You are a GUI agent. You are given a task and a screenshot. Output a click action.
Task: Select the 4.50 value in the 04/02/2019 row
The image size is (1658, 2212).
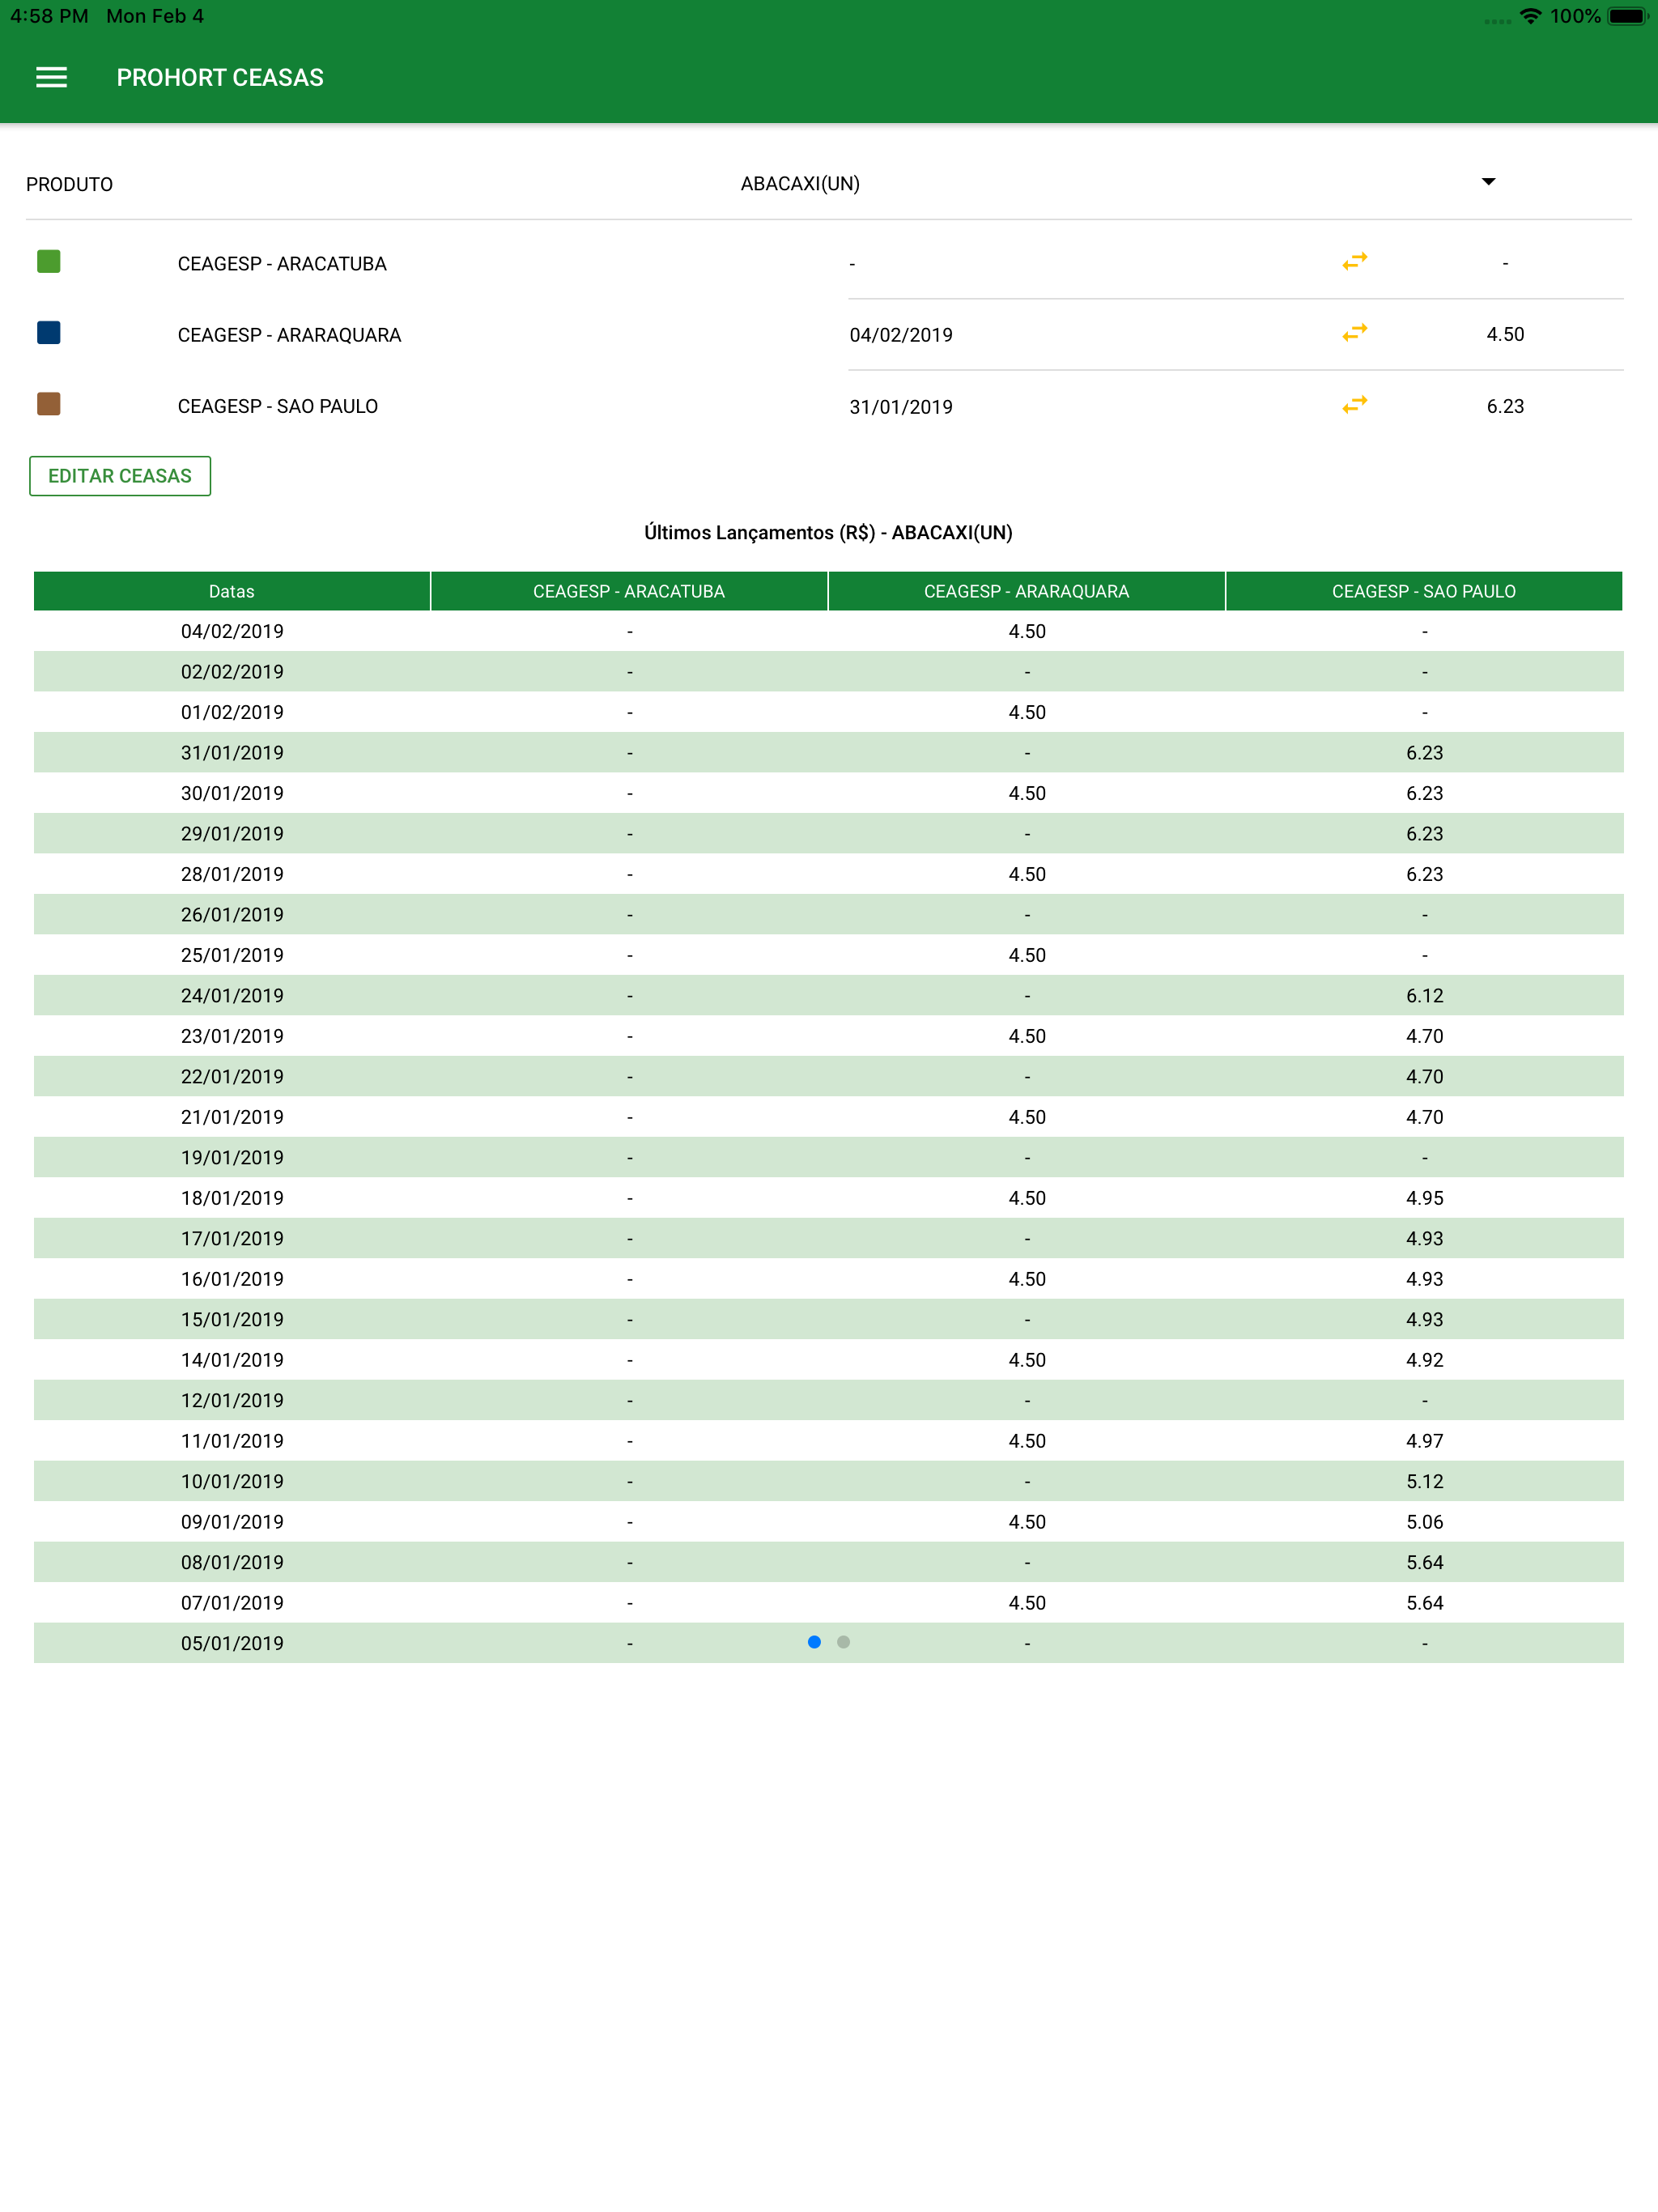pyautogui.click(x=1026, y=631)
